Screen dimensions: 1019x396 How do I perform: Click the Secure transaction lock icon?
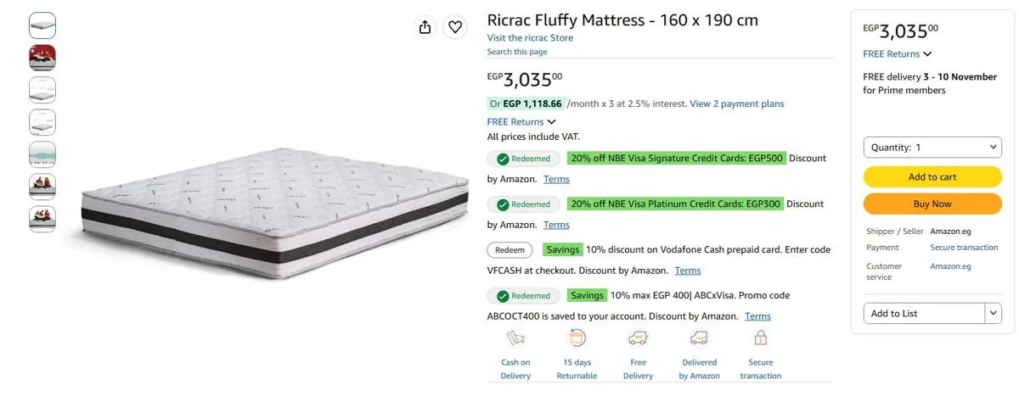[x=760, y=338]
